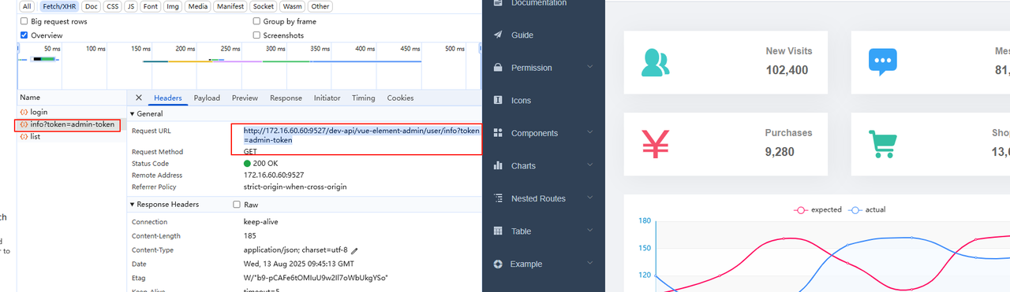Click the Permission lock icon

(x=498, y=68)
